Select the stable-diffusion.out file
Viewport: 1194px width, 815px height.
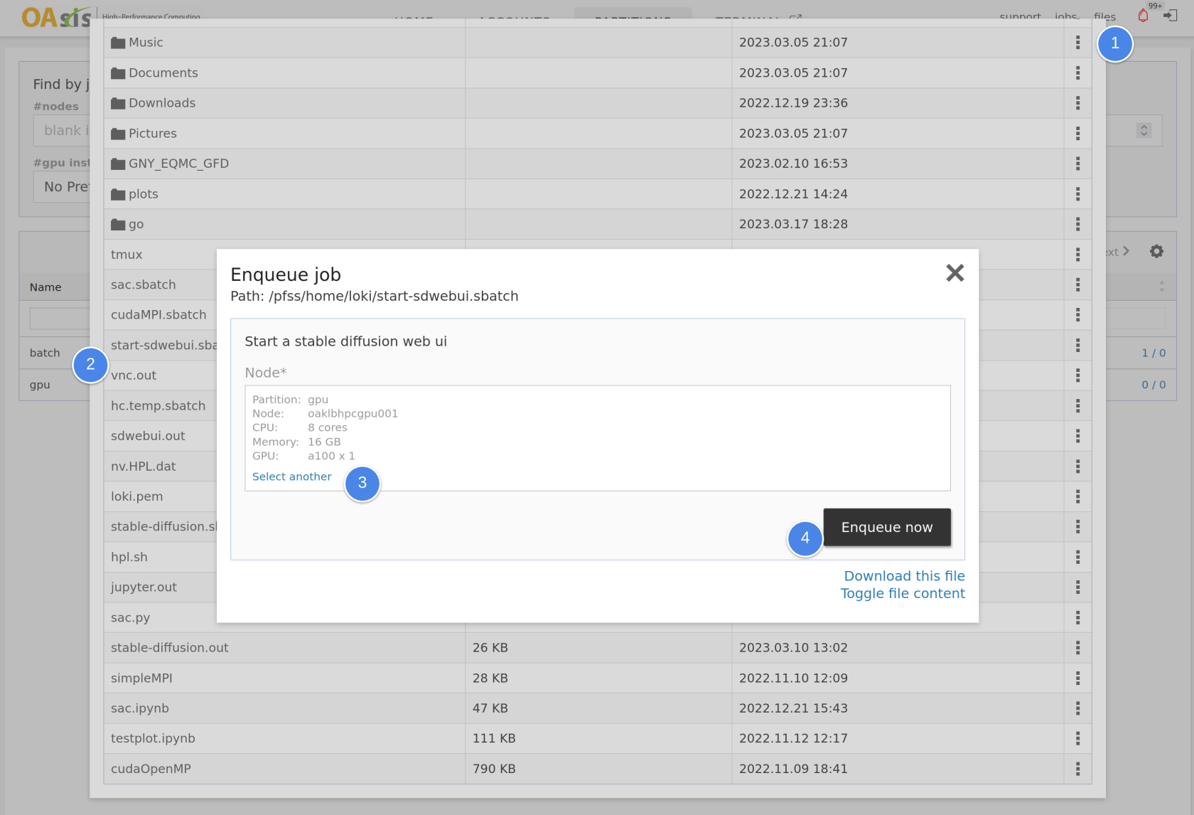coord(169,647)
